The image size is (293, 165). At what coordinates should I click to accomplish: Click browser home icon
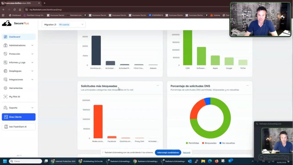[20, 9]
